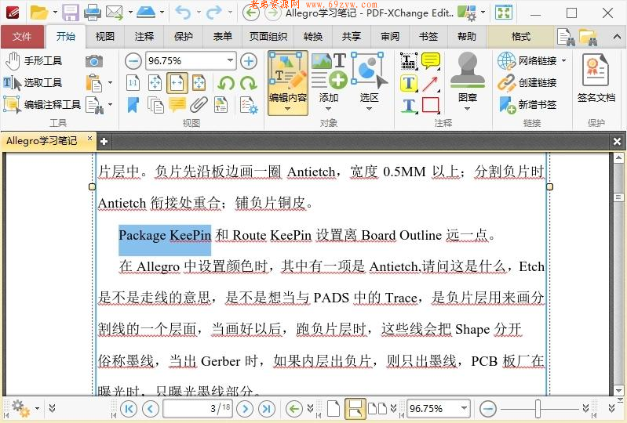627x423 pixels.
Task: Toggle full screen mode icon
Action: [504, 13]
